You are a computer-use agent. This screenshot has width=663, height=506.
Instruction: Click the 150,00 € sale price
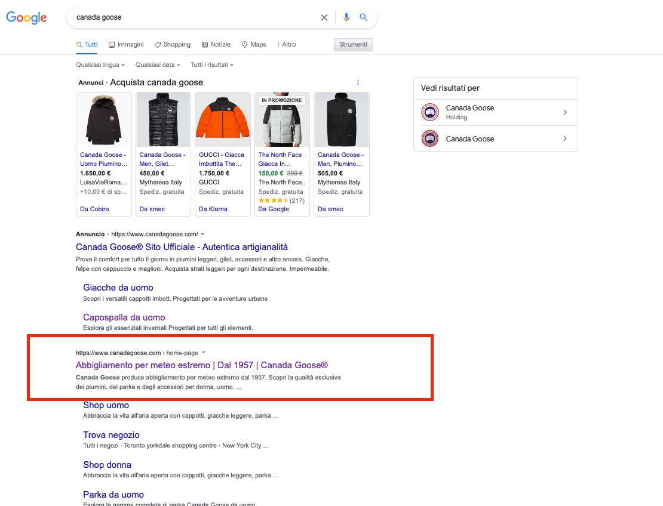[x=271, y=173]
